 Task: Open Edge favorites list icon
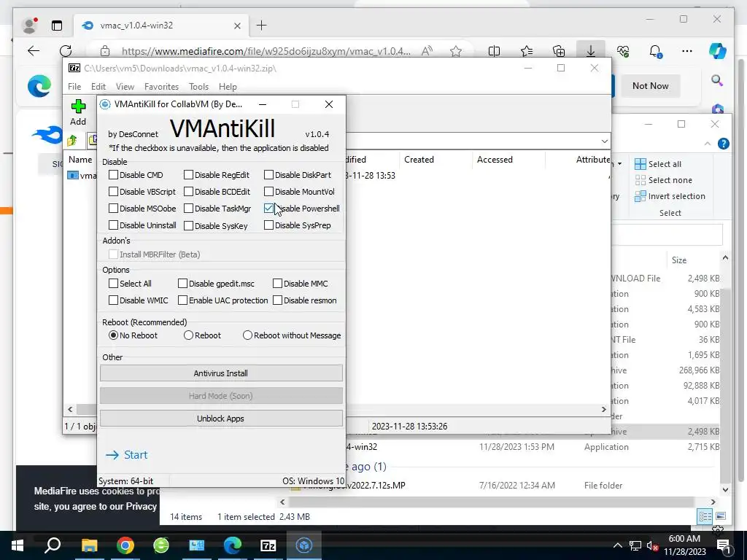point(527,51)
